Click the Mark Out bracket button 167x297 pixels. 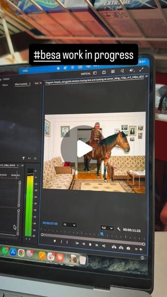pos(67,242)
